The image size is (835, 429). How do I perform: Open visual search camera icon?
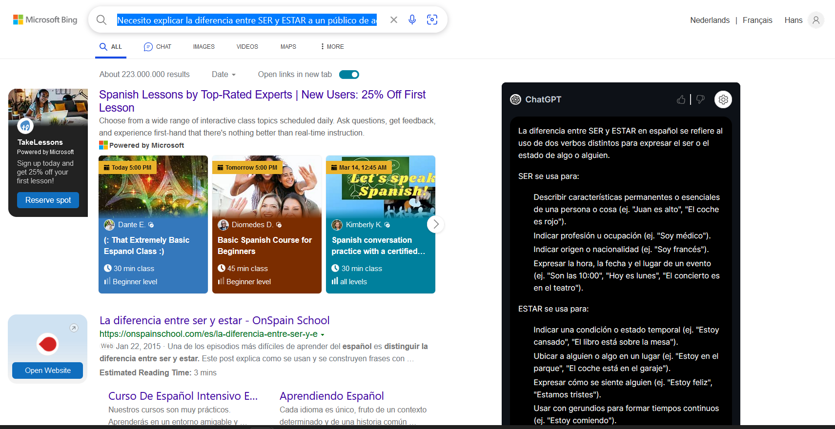(432, 19)
